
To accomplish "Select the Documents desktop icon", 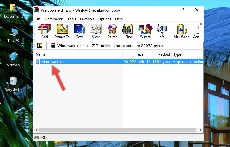I will [x=14, y=11].
